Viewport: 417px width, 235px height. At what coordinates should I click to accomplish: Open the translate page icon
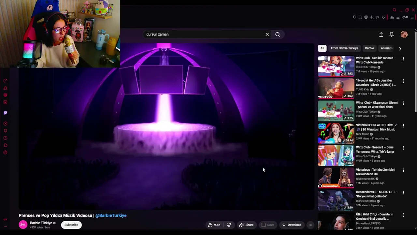coord(372,17)
